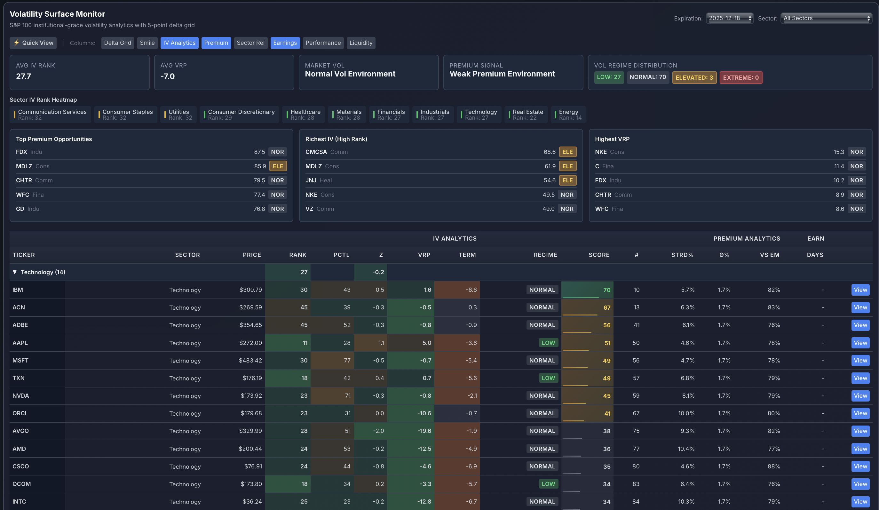Screen dimensions: 879x510
Task: Click the LOW: 27 regime badge
Action: (609, 77)
